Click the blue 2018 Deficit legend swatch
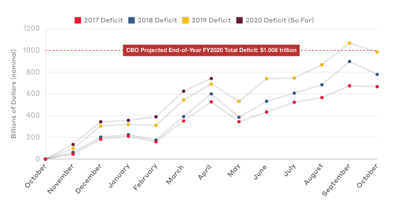The image size is (394, 215). [x=132, y=20]
